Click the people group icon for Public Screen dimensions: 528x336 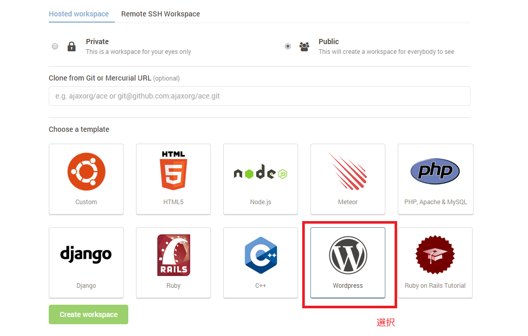coord(304,47)
